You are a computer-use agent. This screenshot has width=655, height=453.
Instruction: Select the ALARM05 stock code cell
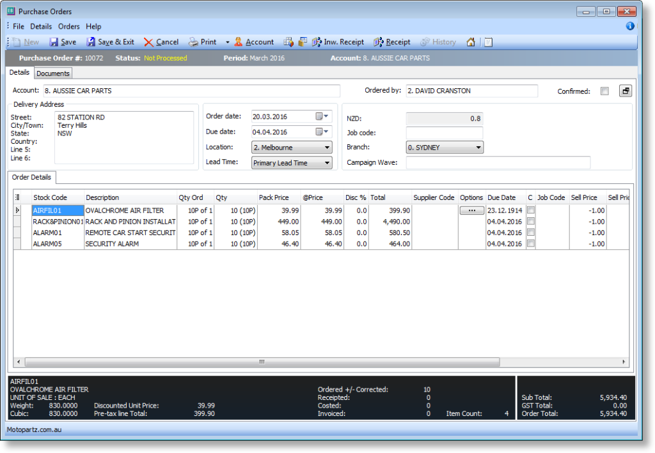tap(58, 243)
